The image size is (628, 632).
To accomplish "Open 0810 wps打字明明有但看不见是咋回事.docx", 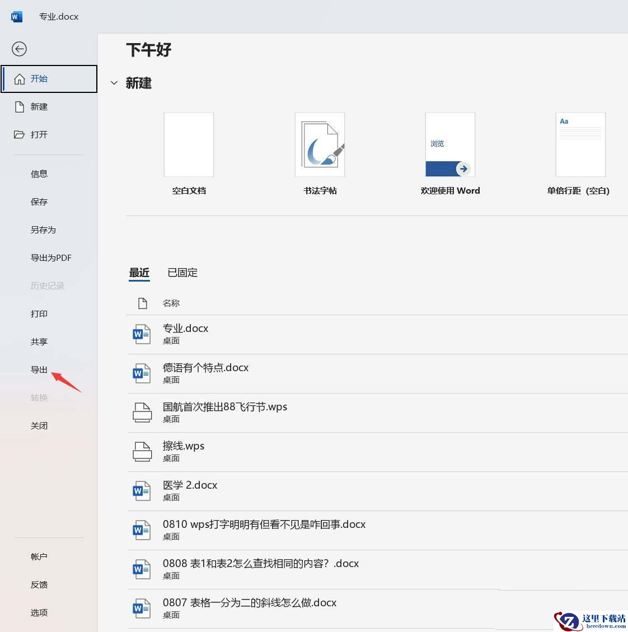I will [377, 530].
